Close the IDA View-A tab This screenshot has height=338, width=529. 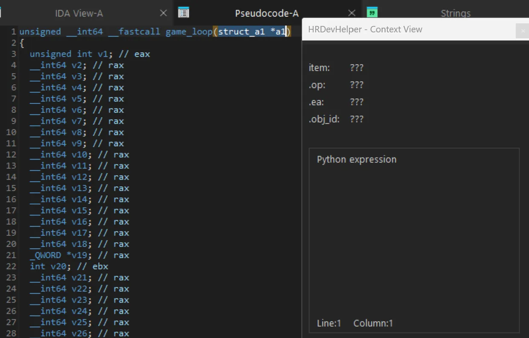pyautogui.click(x=163, y=13)
